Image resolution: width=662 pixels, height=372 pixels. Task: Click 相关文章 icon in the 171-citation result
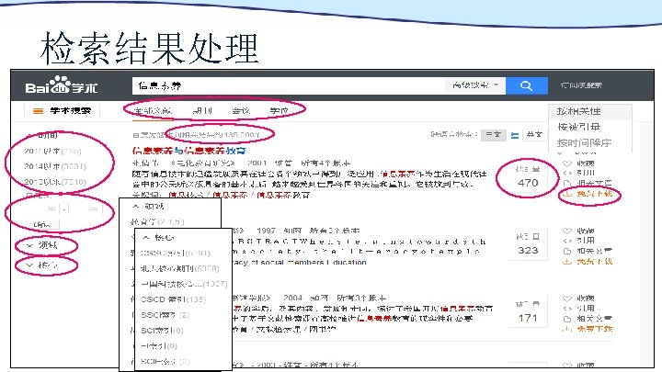[x=567, y=319]
